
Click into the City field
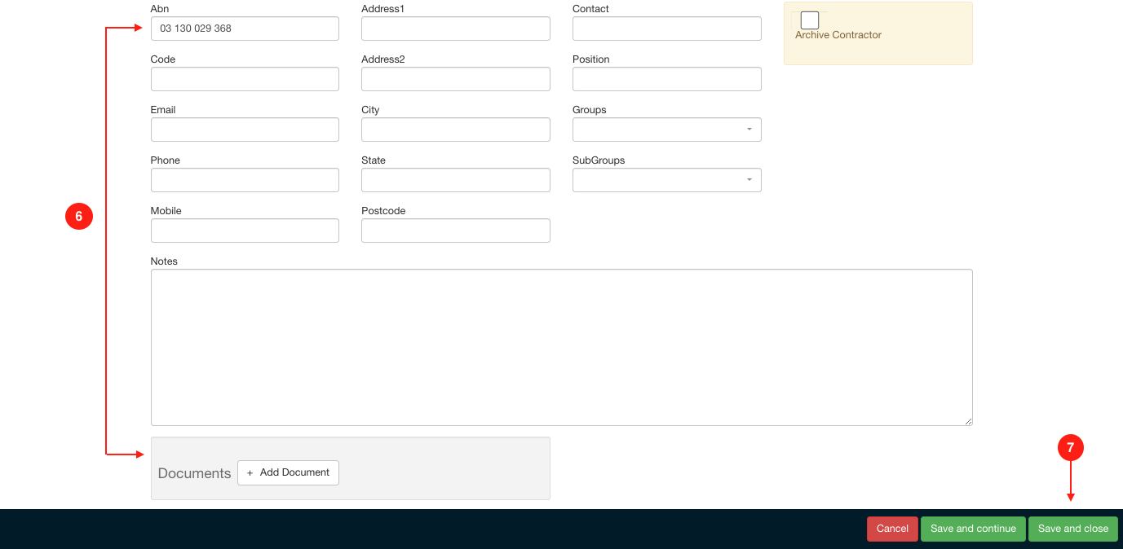[456, 130]
